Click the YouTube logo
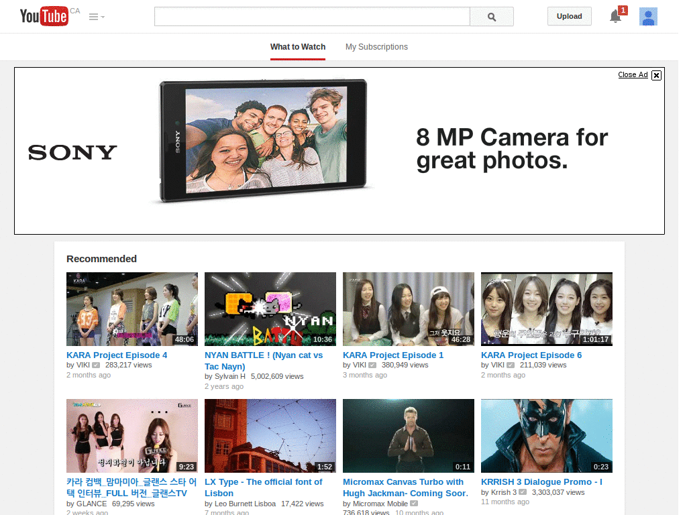Viewport: 687px width, 515px height. (44, 16)
